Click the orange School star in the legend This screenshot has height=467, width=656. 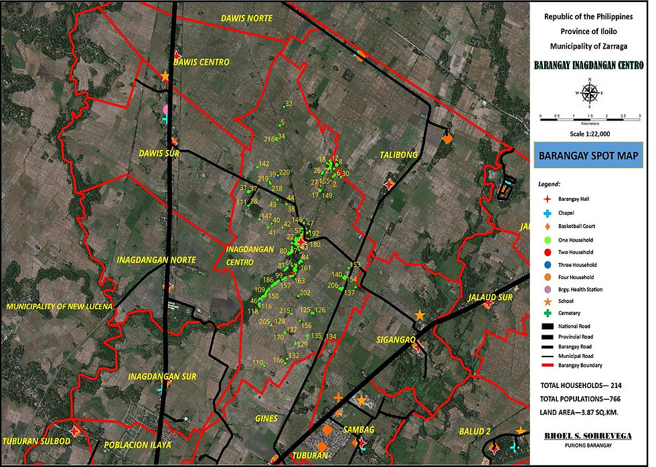(x=548, y=302)
